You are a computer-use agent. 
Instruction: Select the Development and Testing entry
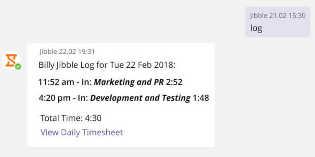[124, 98]
